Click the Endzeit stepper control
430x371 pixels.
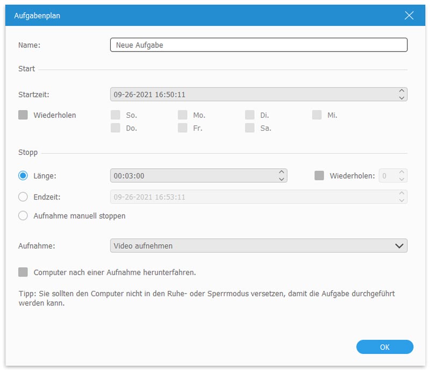[400, 197]
